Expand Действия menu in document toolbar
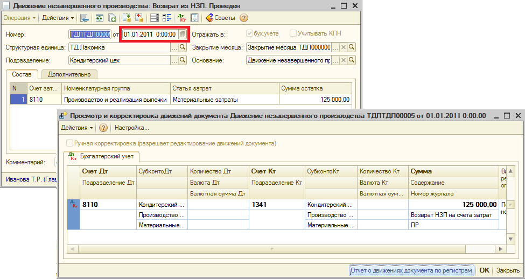Image resolution: width=525 pixels, height=279 pixels. click(58, 18)
